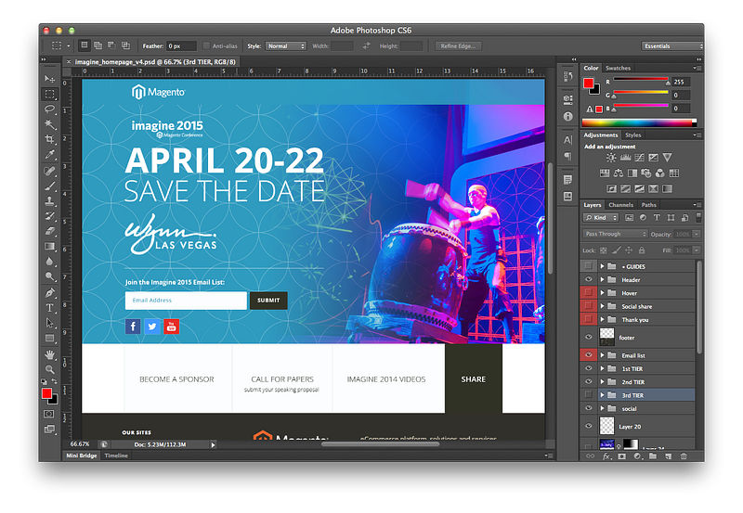Switch to the Swatches tab
The image size is (743, 513).
618,68
